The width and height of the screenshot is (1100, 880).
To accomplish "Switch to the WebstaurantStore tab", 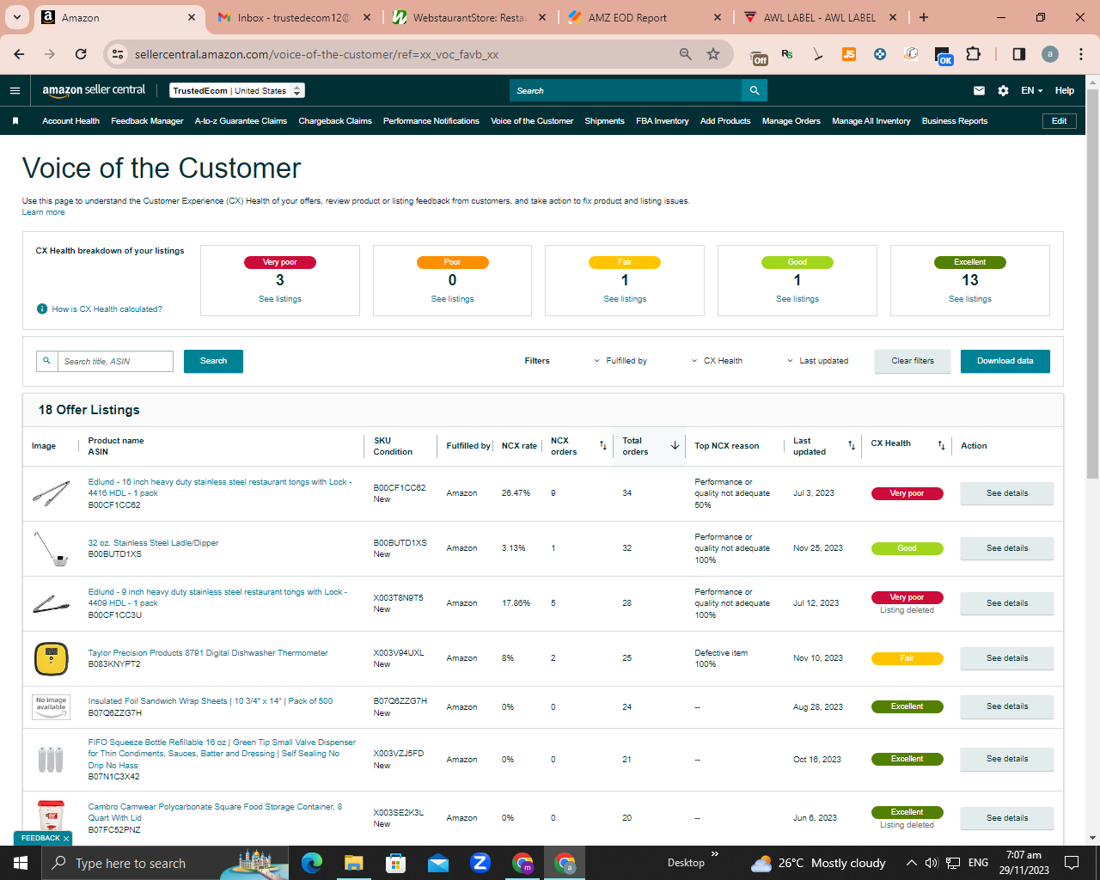I will [x=469, y=17].
